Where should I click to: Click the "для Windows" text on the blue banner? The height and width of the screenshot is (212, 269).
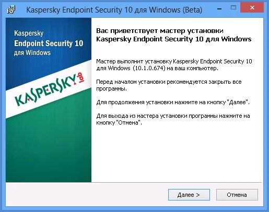(32, 52)
